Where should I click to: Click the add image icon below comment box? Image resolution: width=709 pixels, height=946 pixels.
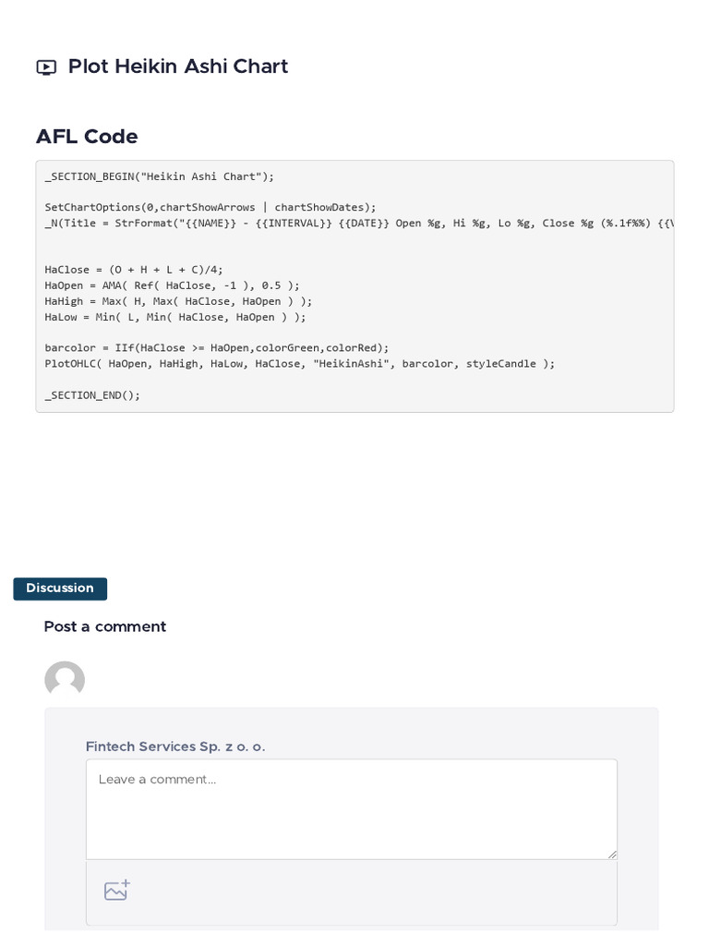tap(117, 890)
